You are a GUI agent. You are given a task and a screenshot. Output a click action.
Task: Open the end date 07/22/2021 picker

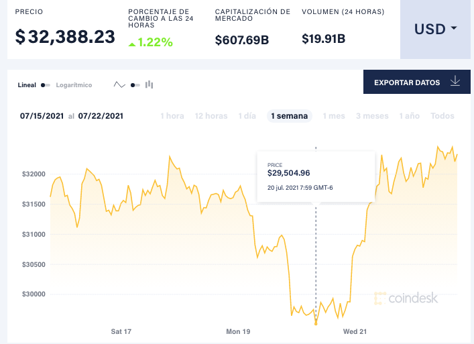[100, 116]
